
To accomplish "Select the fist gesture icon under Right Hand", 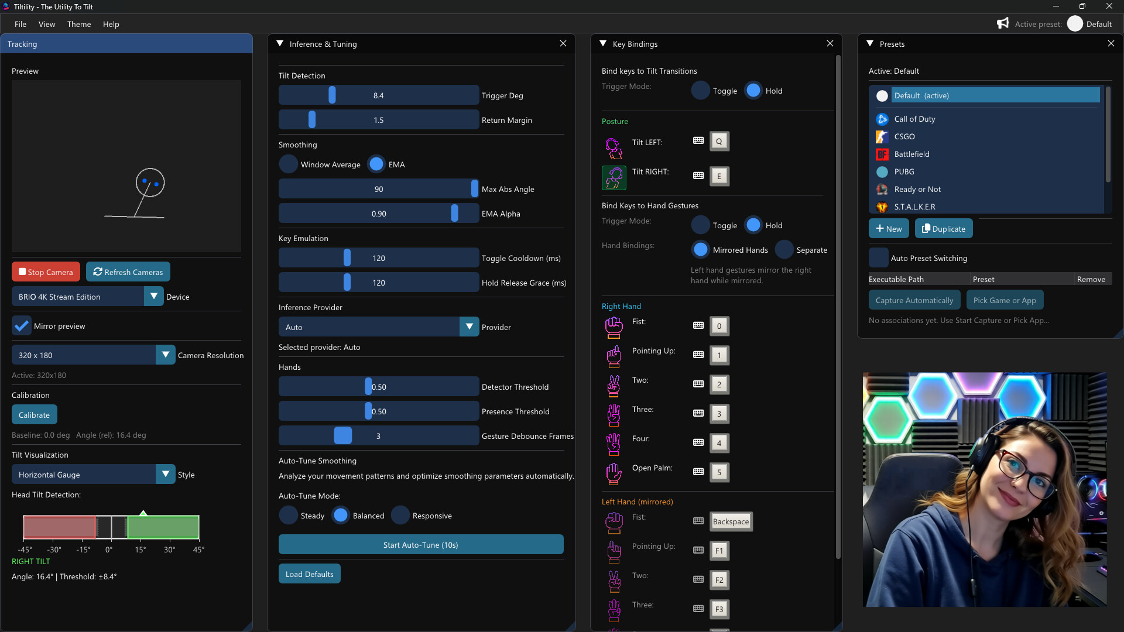I will (x=614, y=327).
